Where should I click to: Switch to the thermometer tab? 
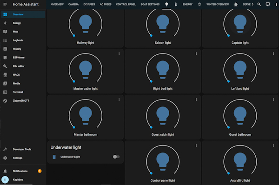(x=176, y=4)
